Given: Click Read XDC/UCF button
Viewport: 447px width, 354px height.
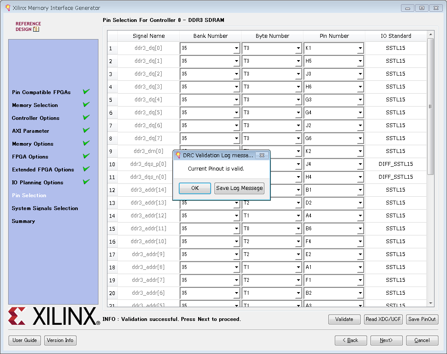Looking at the screenshot, I should 383,319.
